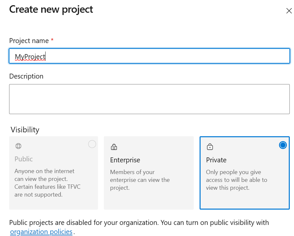Click the Project name label
Image resolution: width=294 pixels, height=236 pixels.
(28, 40)
